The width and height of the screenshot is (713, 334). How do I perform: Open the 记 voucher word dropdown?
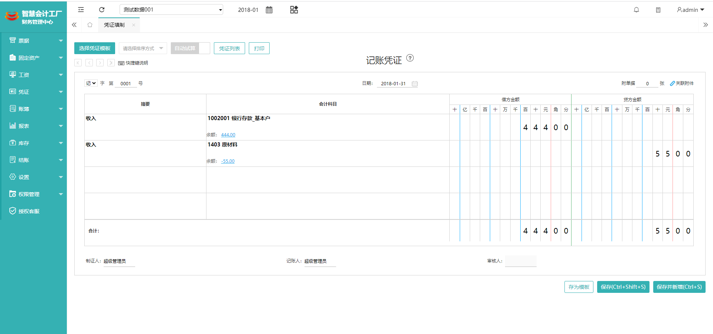[91, 83]
